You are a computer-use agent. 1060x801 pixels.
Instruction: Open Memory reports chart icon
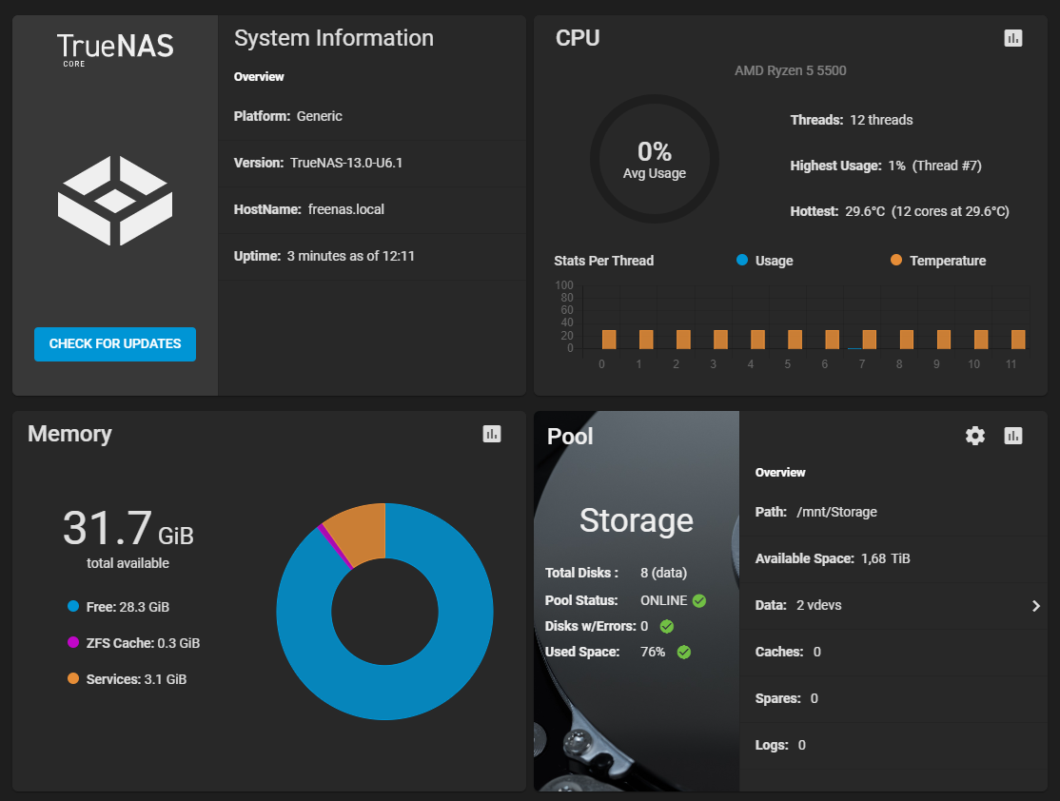(492, 434)
